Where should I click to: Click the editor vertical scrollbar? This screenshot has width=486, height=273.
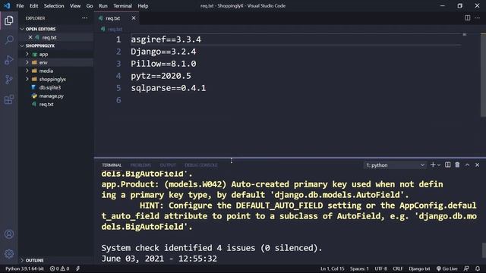[x=483, y=75]
